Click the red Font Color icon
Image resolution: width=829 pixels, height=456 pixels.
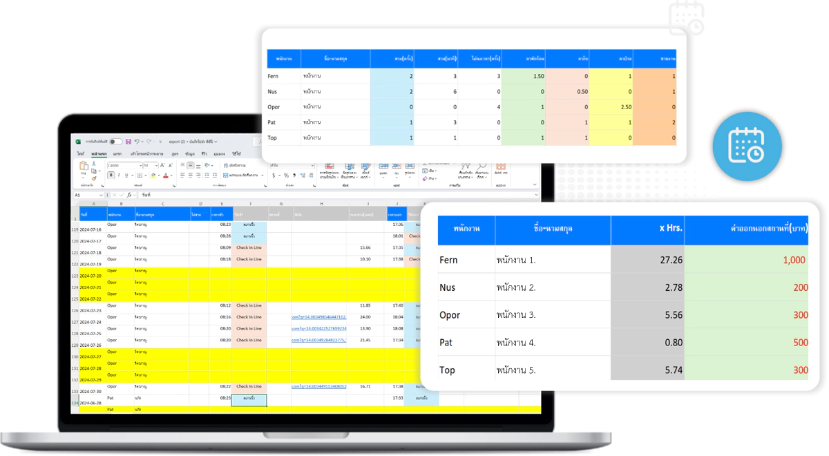coord(166,175)
